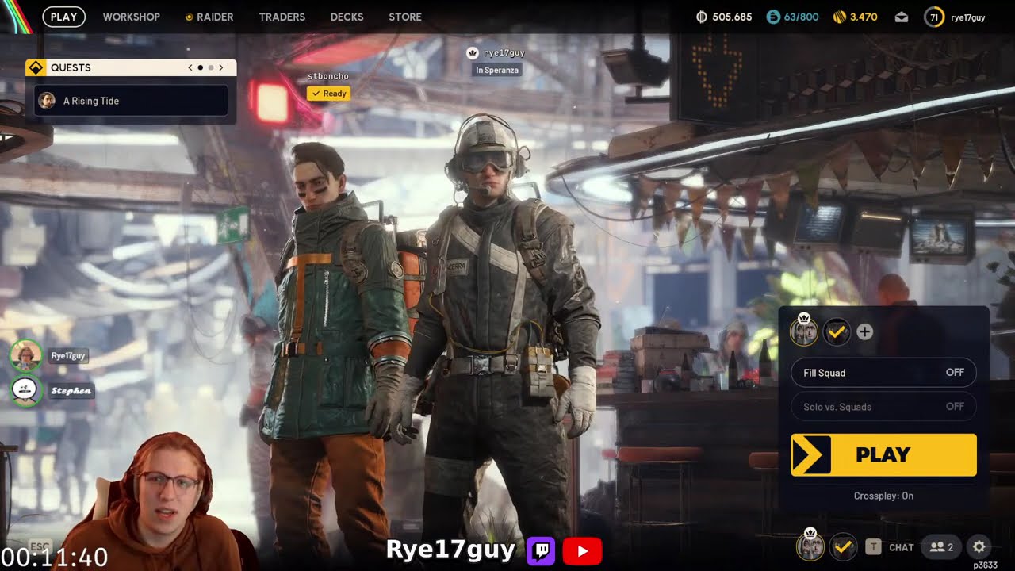Click the Ready badge under stboncho
Viewport: 1015px width, 571px height.
click(x=328, y=94)
